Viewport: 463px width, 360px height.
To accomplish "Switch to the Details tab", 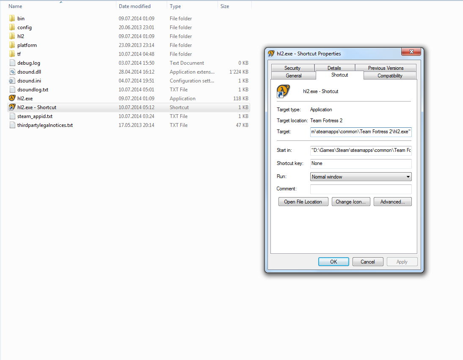I will [x=334, y=68].
